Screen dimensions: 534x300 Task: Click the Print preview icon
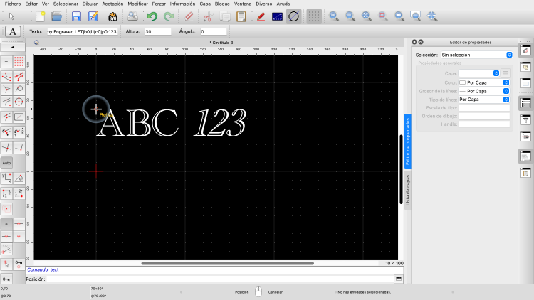coord(132,16)
